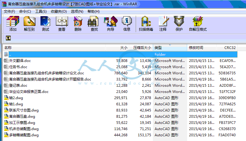Image resolution: width=246 pixels, height=141 pixels.
Task: Click the 解压到 (Extract To) toolbar icon
Action: point(29,21)
